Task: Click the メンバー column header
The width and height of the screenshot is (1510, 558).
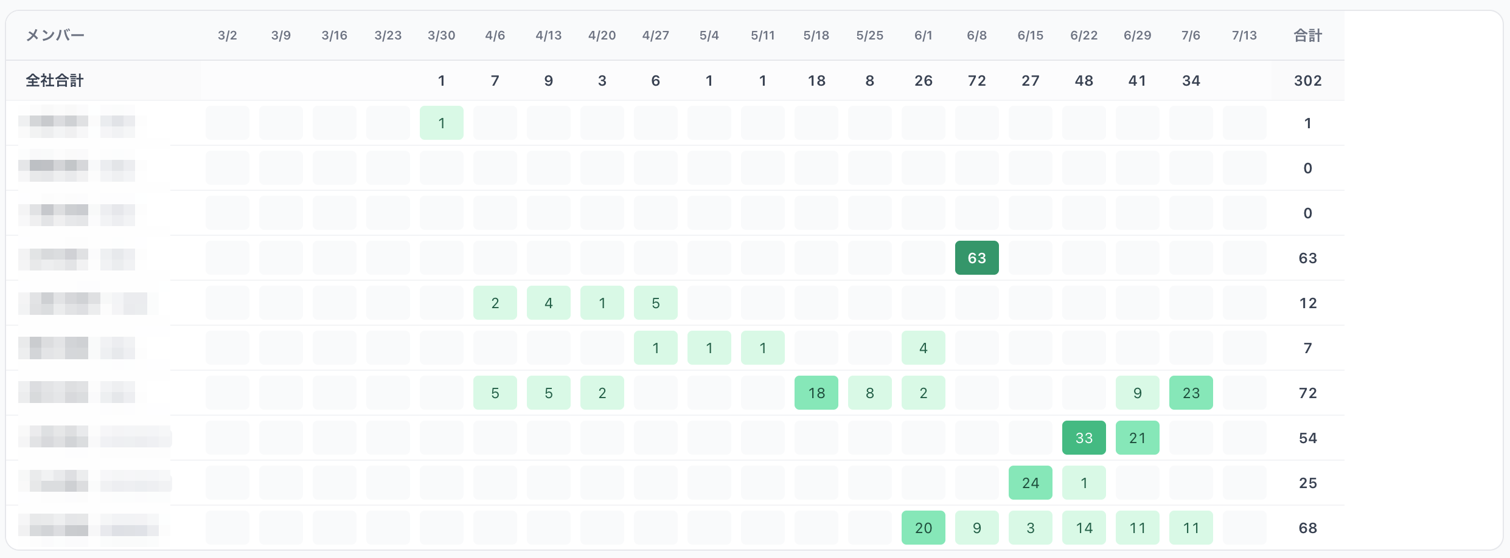Action: pos(55,35)
